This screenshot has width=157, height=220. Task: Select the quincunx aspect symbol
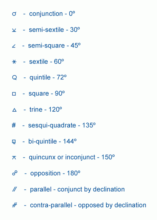(x=14, y=158)
